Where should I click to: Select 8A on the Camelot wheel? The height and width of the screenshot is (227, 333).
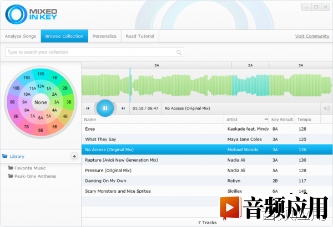pos(27,110)
